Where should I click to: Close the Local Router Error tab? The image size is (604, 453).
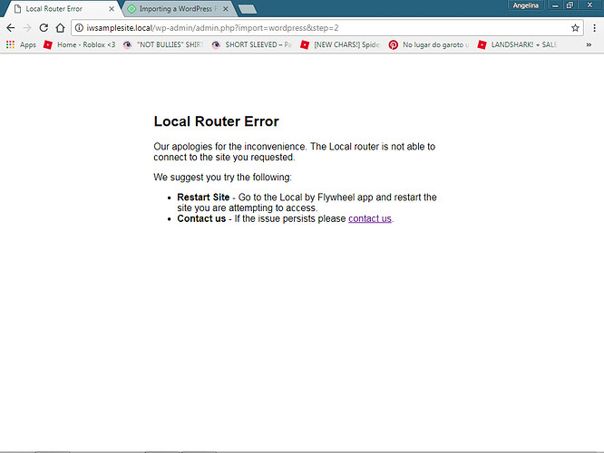coord(112,9)
